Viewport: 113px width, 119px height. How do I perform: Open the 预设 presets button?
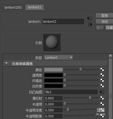104,22
